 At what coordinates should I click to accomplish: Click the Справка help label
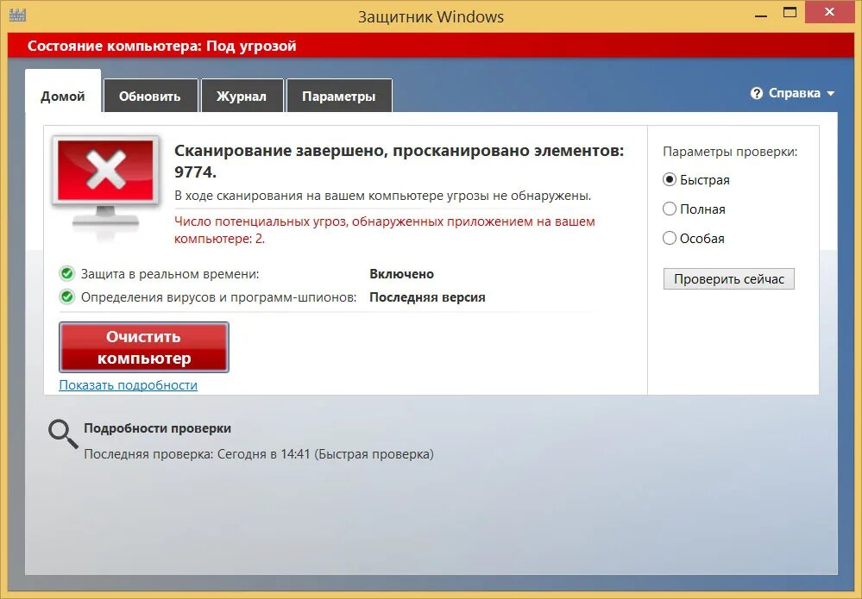(795, 93)
